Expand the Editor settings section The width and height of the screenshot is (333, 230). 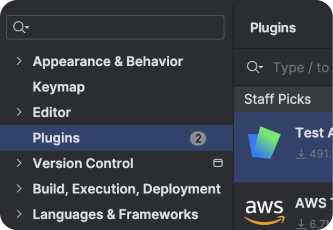[x=19, y=112]
